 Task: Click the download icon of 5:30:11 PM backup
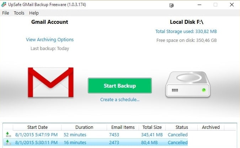[x=8, y=142]
